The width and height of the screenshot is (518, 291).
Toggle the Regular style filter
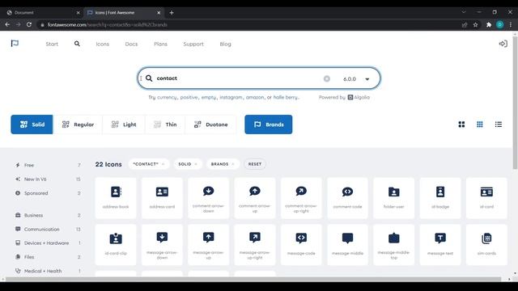[x=78, y=124]
